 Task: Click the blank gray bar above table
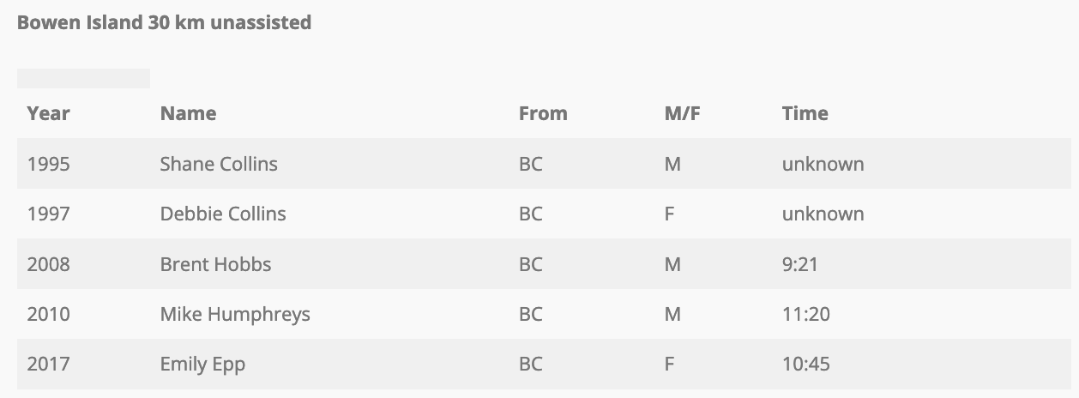coord(83,78)
